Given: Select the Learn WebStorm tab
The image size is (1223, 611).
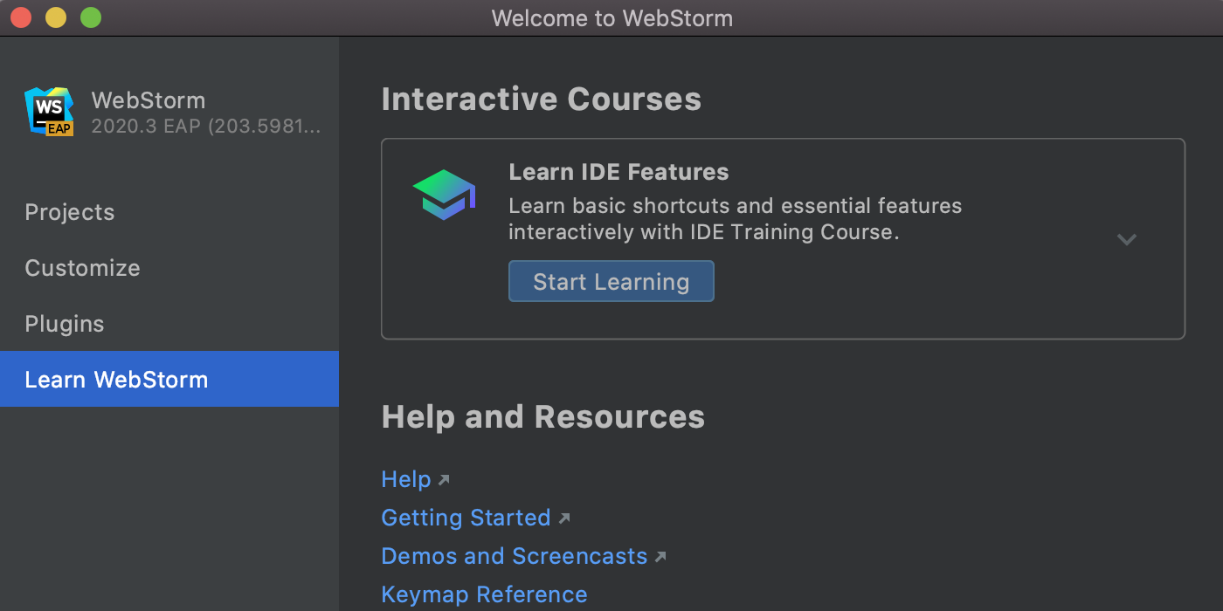Looking at the screenshot, I should (x=169, y=379).
